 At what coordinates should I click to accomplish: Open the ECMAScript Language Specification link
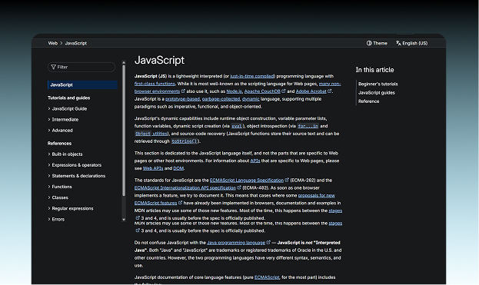tap(247, 181)
